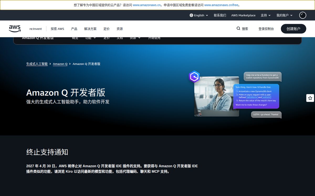Image resolution: width=315 pixels, height=196 pixels.
Task: Open the 解决方案 menu
Action: click(x=90, y=29)
